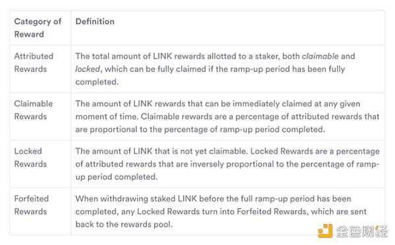Screen dimensions: 395x245
Task: Click the 'Attributed Rewards' row label
Action: (x=34, y=63)
